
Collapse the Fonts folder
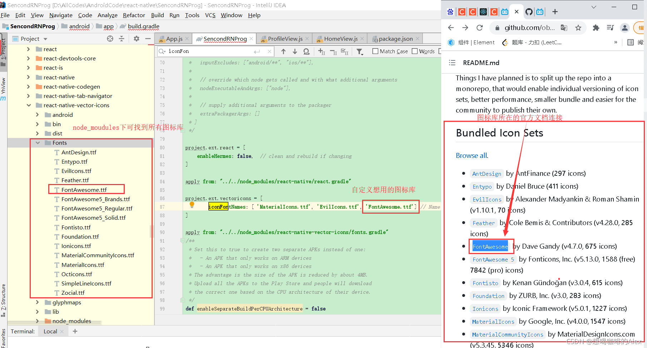(38, 143)
